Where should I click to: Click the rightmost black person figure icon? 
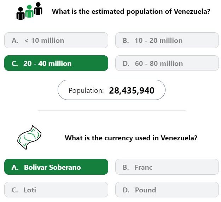(x=38, y=9)
